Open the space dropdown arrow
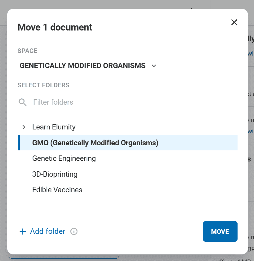The height and width of the screenshot is (261, 254). tap(154, 66)
